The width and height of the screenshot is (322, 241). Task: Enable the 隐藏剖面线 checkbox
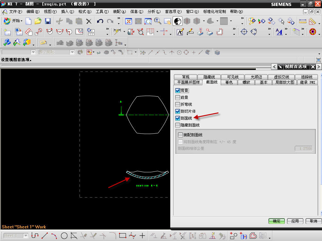tap(178, 125)
